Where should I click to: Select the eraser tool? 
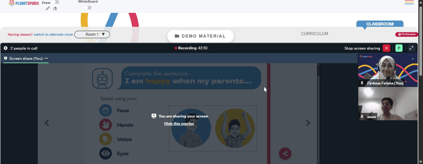point(55,8)
